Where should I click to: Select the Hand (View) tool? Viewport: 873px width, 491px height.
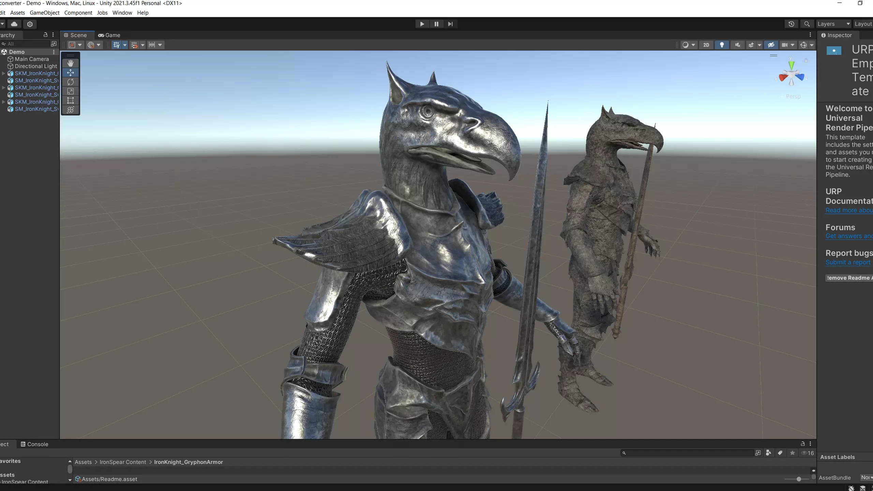tap(71, 63)
